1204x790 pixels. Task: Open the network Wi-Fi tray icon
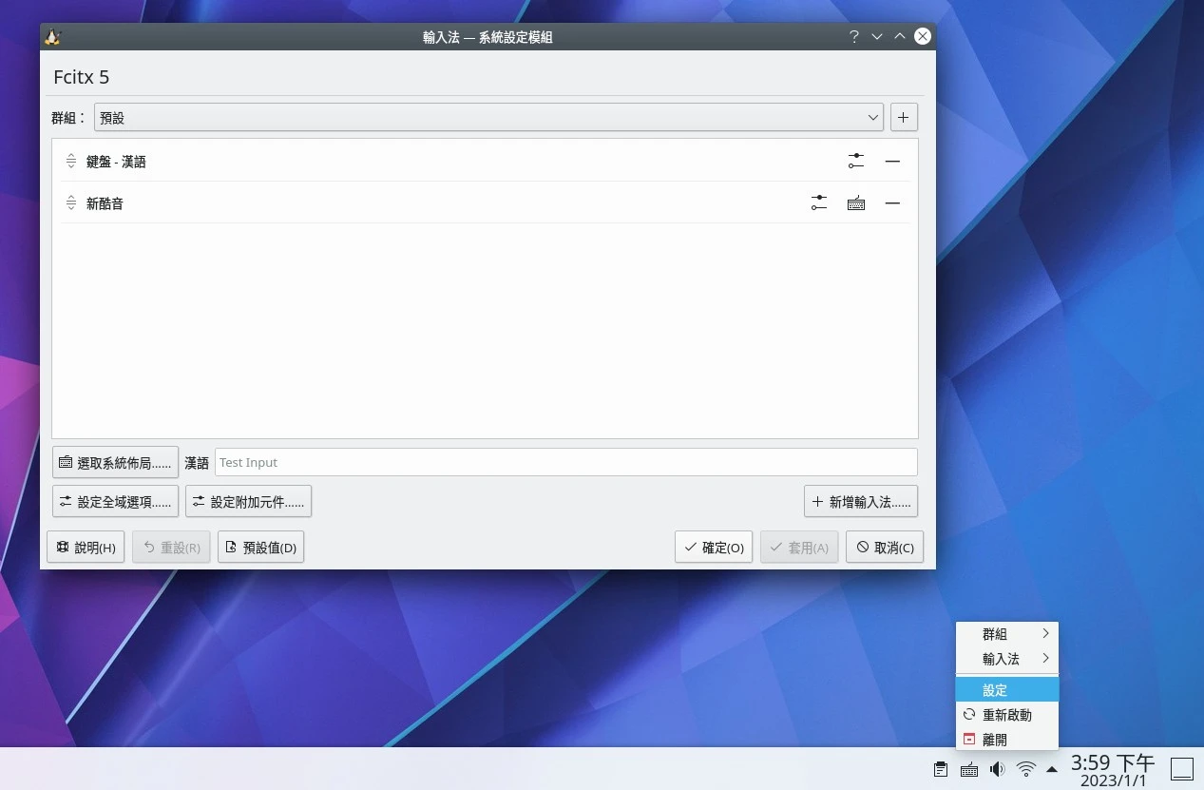(x=1025, y=769)
